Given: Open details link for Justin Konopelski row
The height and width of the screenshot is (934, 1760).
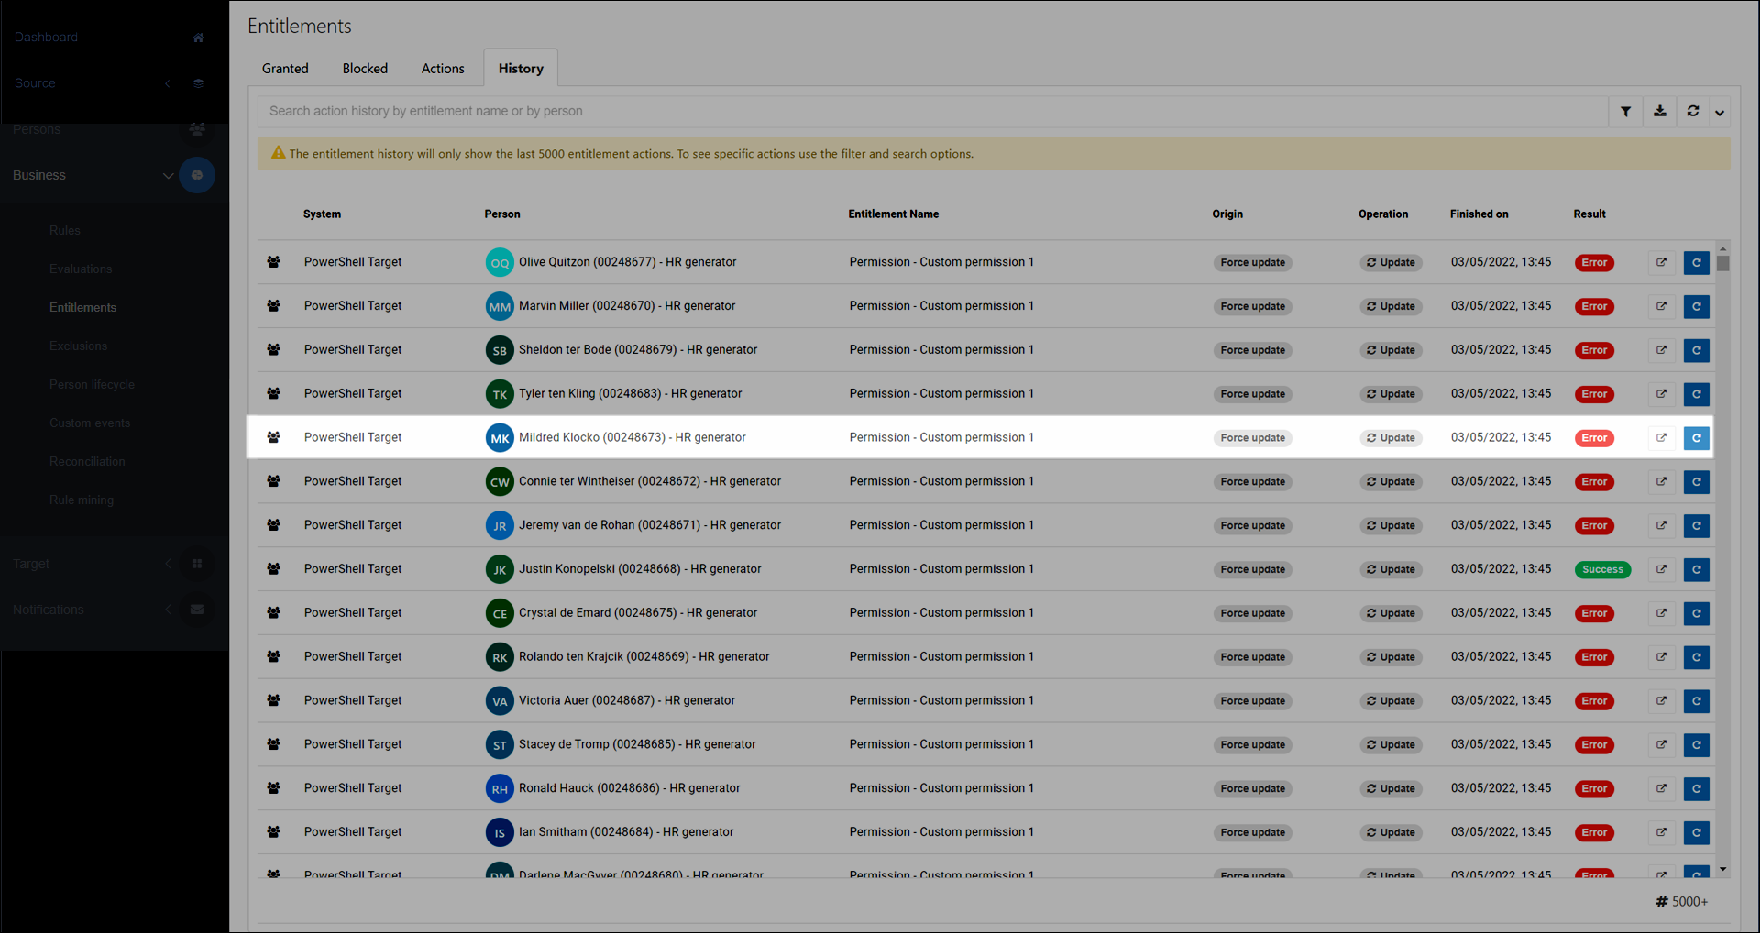Looking at the screenshot, I should (1661, 570).
